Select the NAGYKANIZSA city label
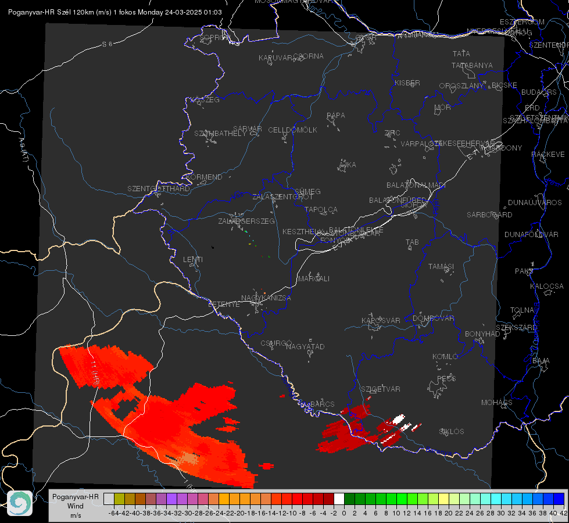This screenshot has width=569, height=523. point(266,298)
